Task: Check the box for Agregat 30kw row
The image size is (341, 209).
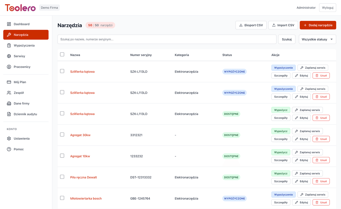Action: (x=62, y=135)
